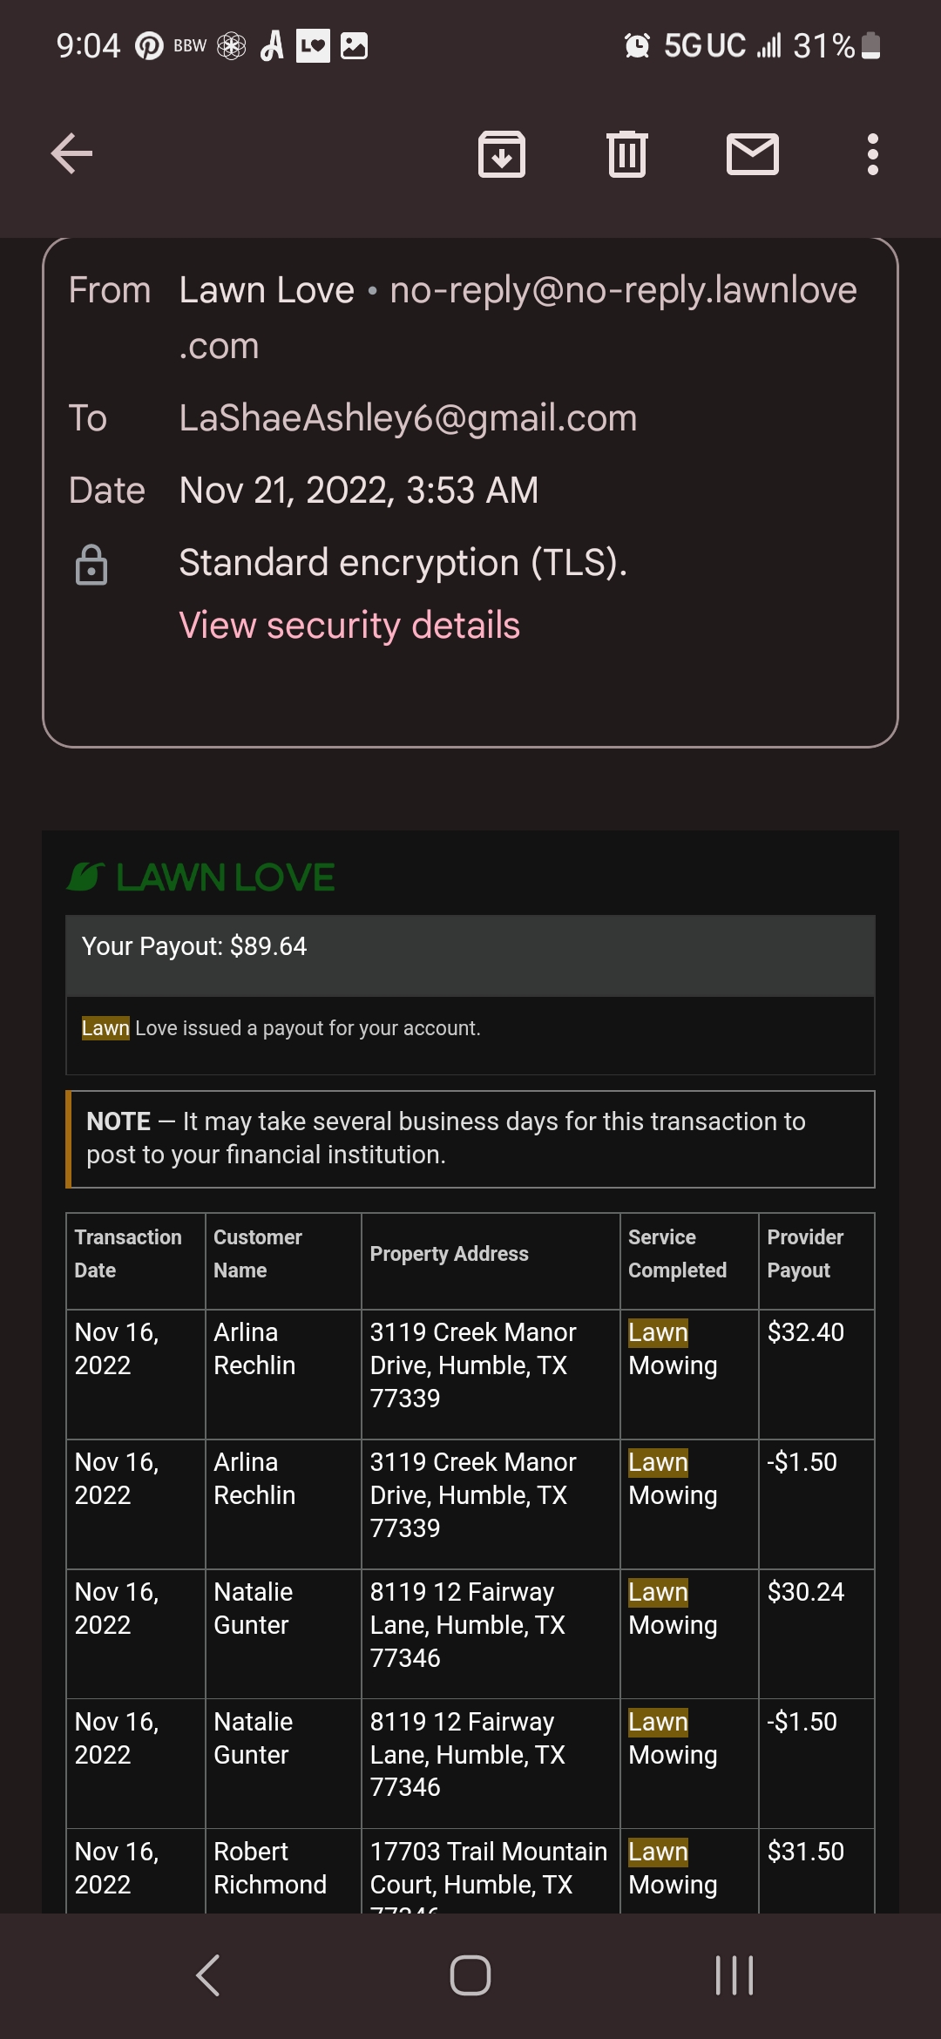Tap the back arrow in email toolbar
Viewport: 941px width, 2039px height.
point(71,154)
